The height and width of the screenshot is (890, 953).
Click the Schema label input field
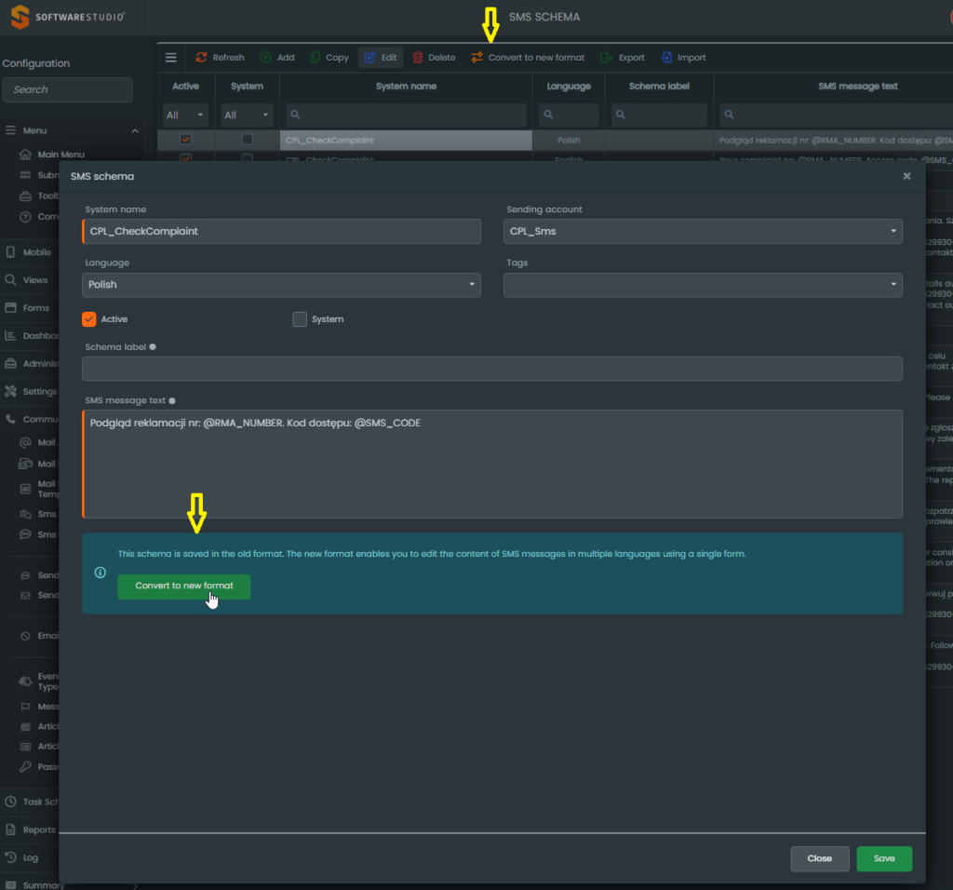(492, 369)
